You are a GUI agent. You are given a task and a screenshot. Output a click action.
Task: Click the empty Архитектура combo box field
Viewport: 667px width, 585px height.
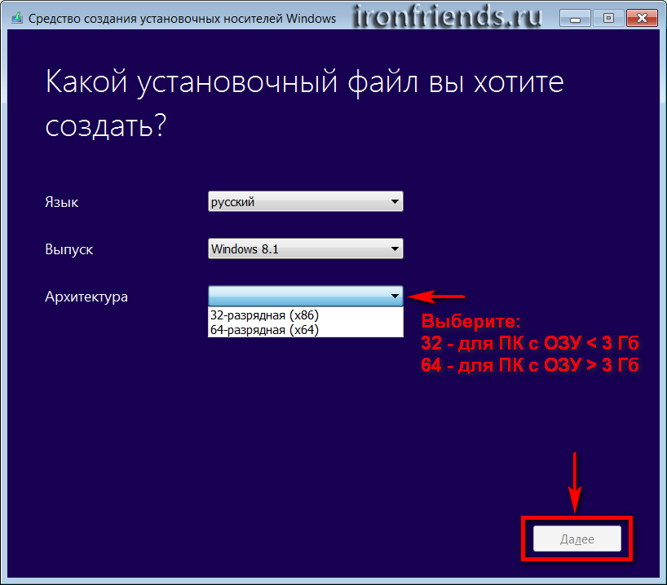298,297
